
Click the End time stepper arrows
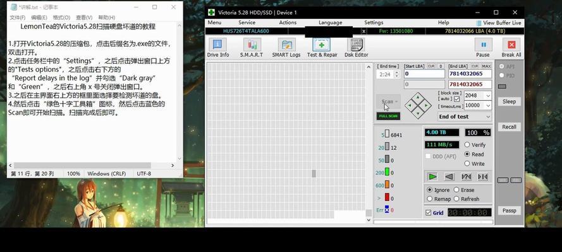click(x=396, y=74)
